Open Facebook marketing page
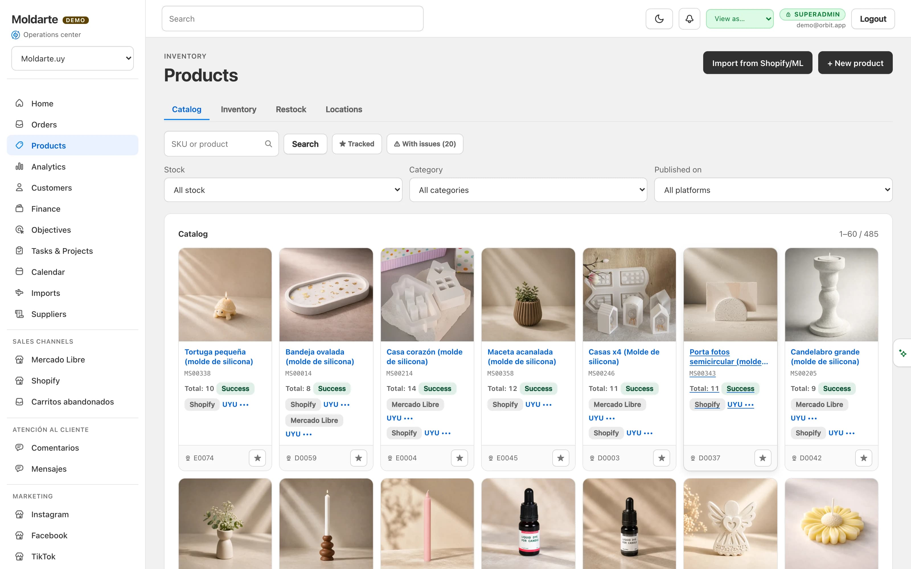Image resolution: width=911 pixels, height=569 pixels. pyautogui.click(x=72, y=535)
